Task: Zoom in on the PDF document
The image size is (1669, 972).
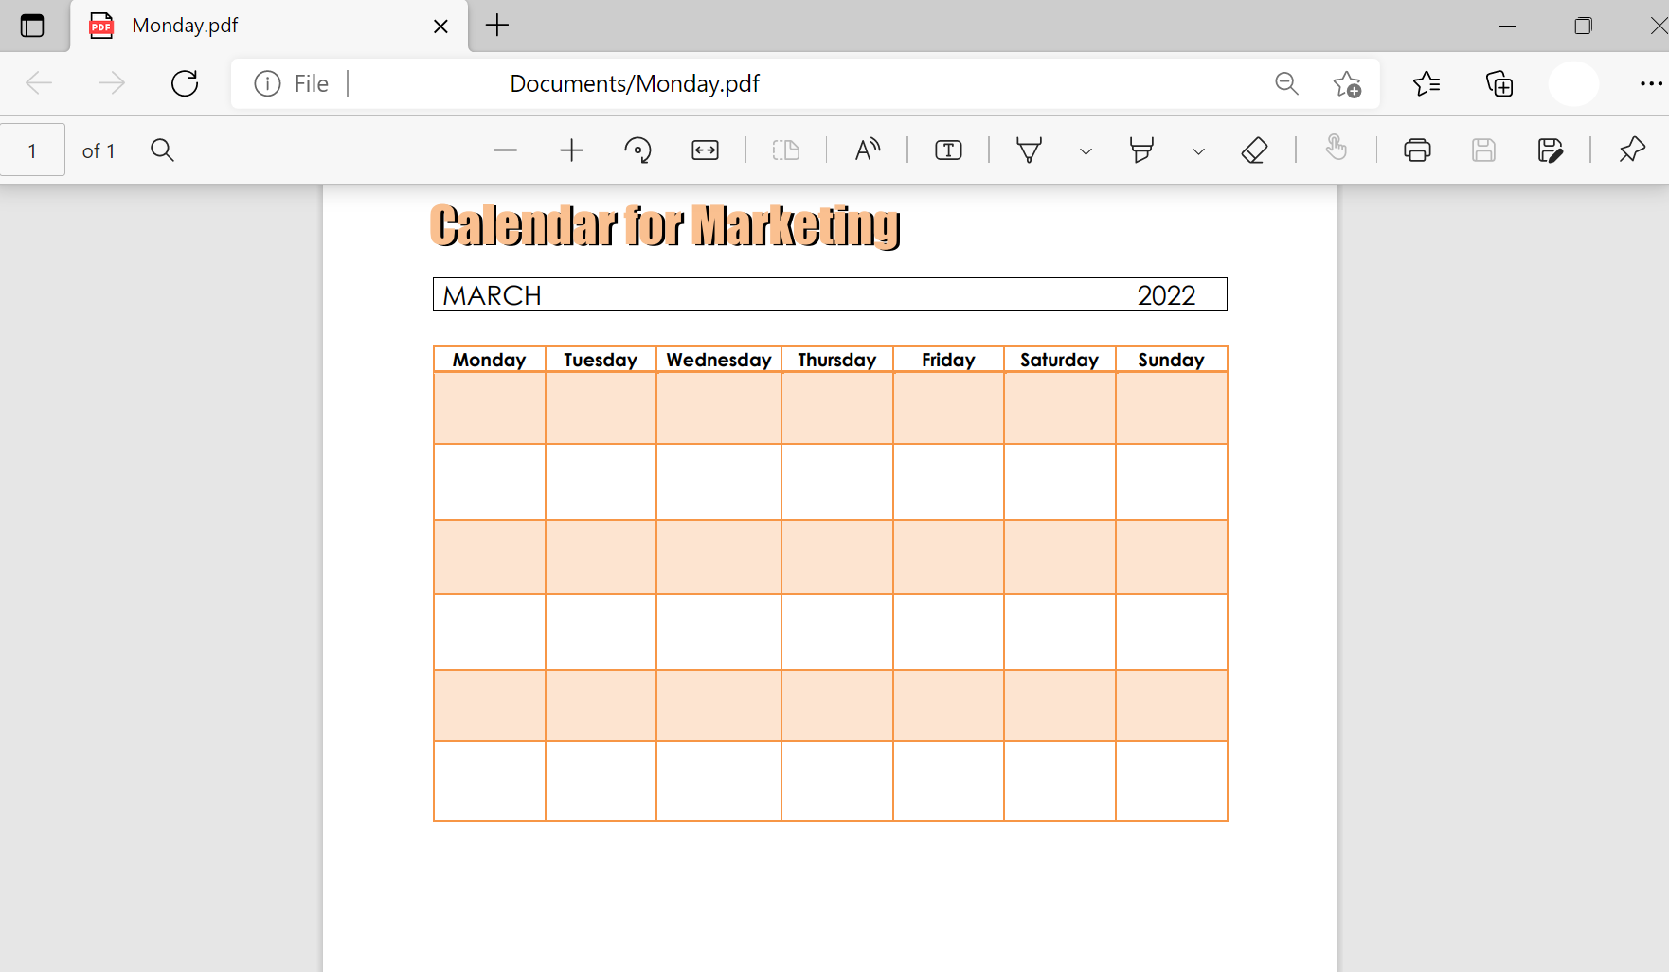Action: (571, 150)
